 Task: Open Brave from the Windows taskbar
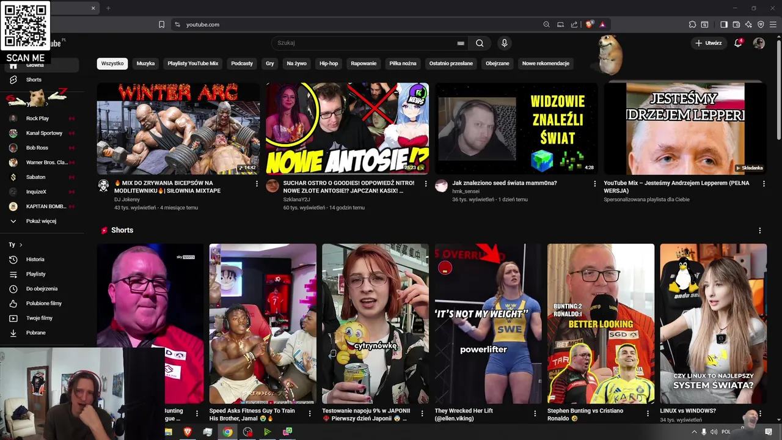[188, 431]
